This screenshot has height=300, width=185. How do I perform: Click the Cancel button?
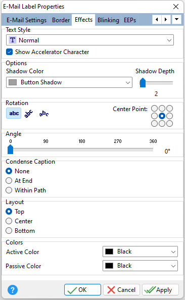pos(121,290)
